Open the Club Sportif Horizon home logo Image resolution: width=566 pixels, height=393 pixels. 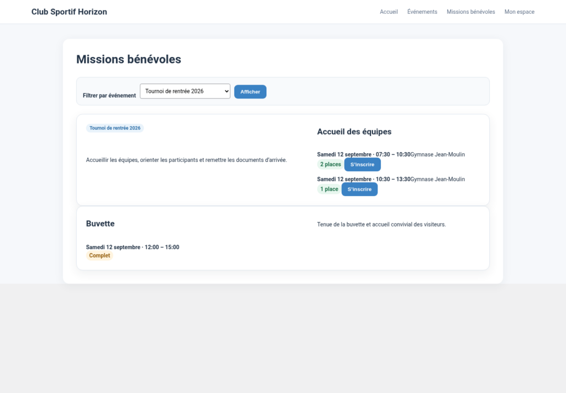click(69, 12)
